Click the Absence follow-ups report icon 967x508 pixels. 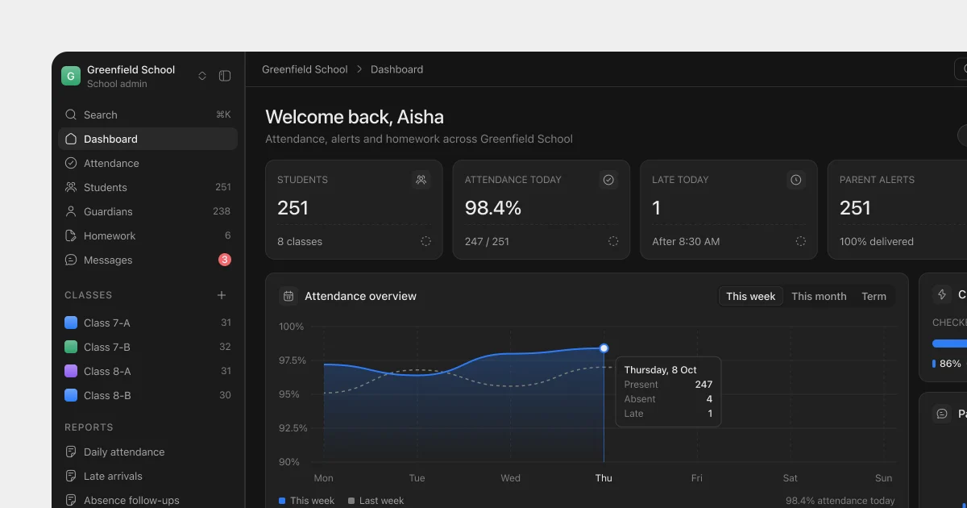(x=71, y=500)
